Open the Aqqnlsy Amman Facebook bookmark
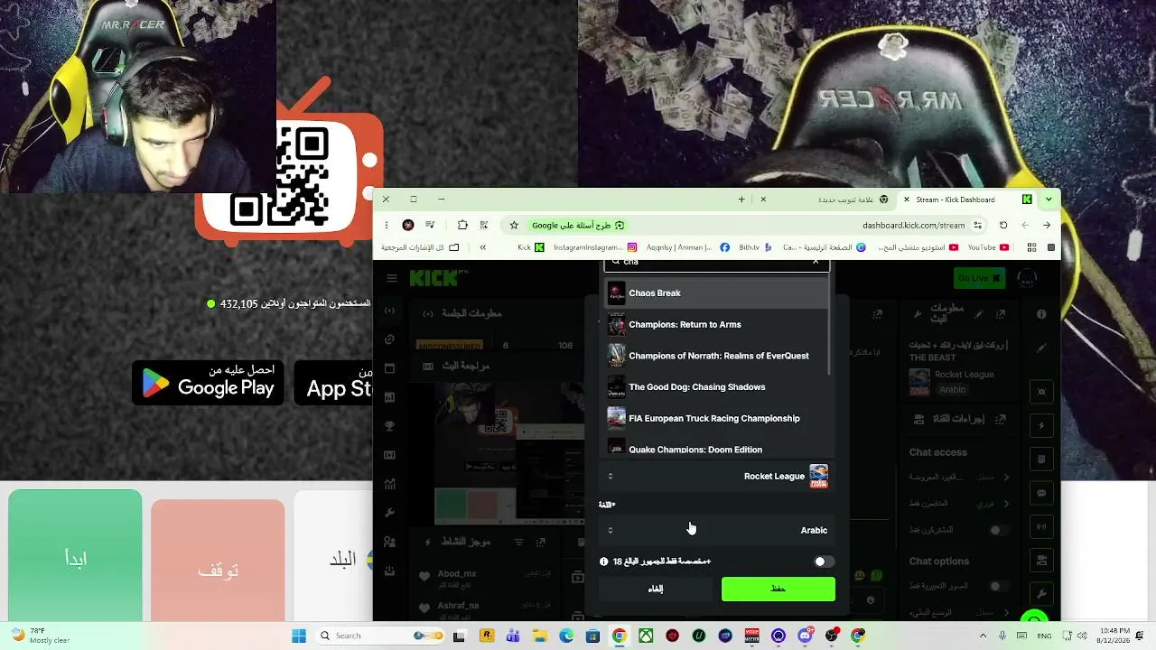This screenshot has width=1156, height=650. tap(686, 247)
